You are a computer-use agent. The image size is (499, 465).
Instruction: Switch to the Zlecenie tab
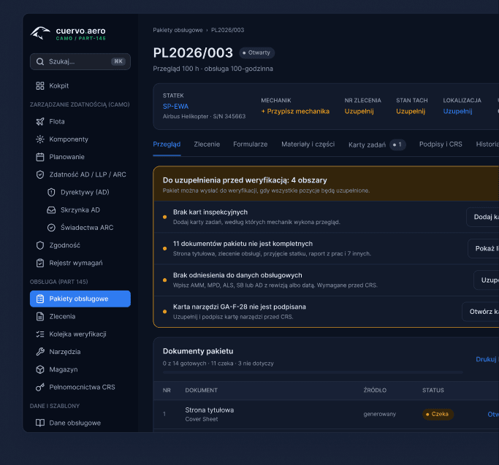[207, 145]
